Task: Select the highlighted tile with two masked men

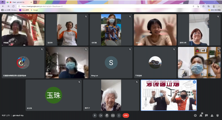Action: coord(169,95)
